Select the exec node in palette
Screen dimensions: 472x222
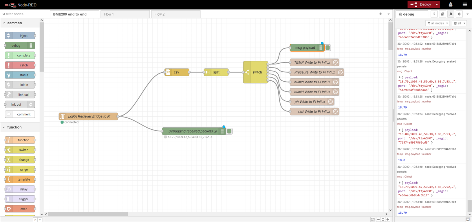(20, 209)
